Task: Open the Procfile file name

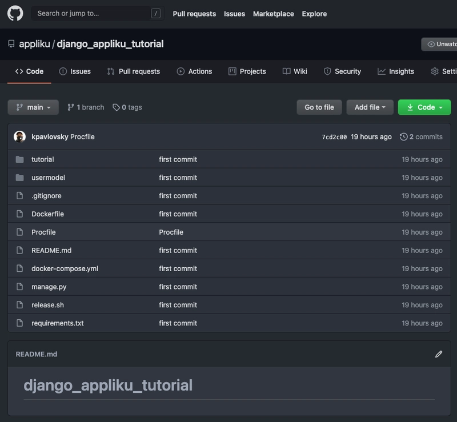Action: point(43,232)
